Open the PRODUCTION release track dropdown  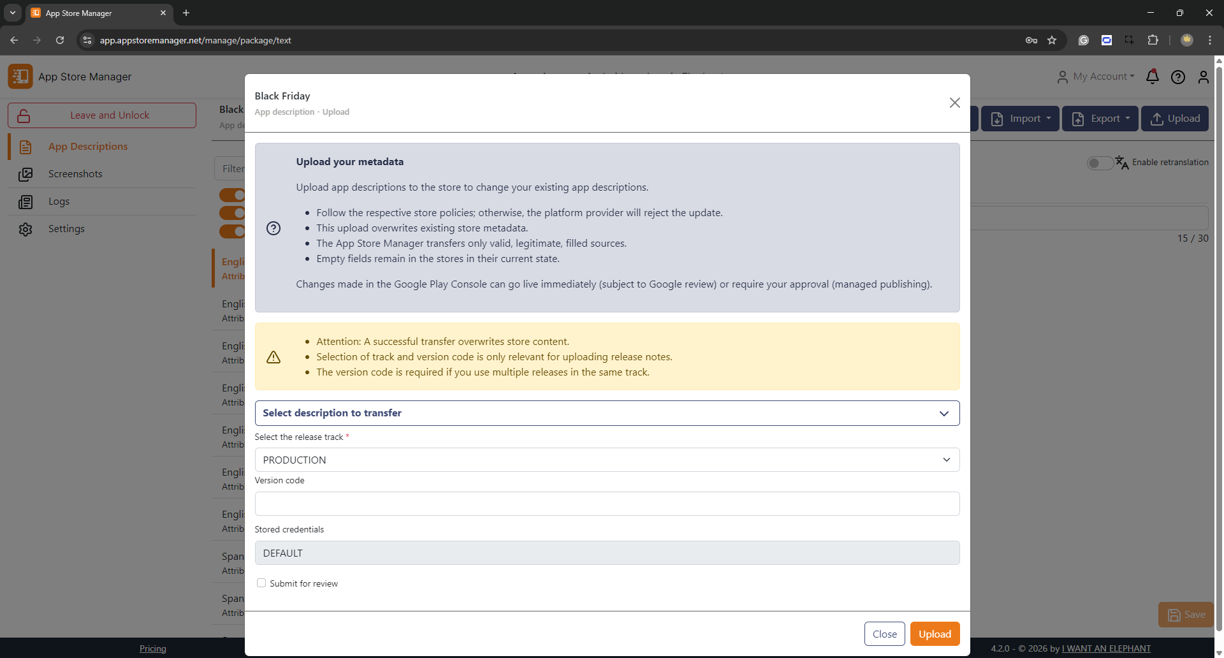(607, 460)
